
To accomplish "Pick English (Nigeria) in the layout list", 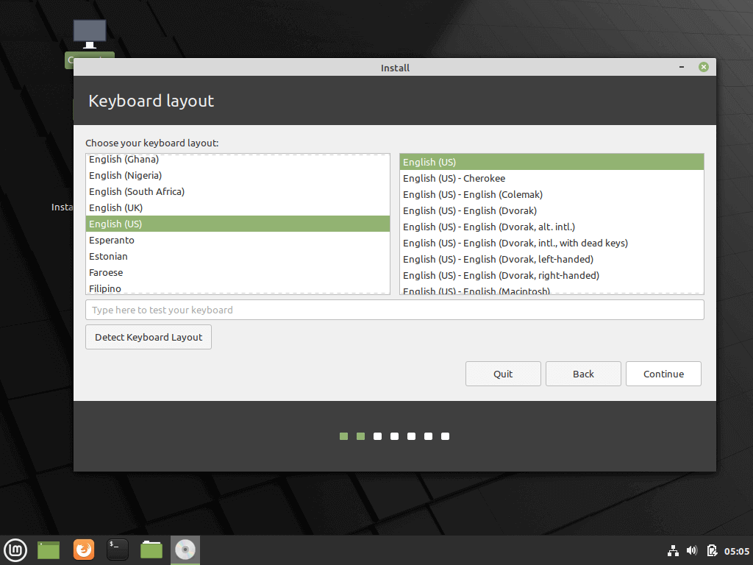I will click(126, 175).
